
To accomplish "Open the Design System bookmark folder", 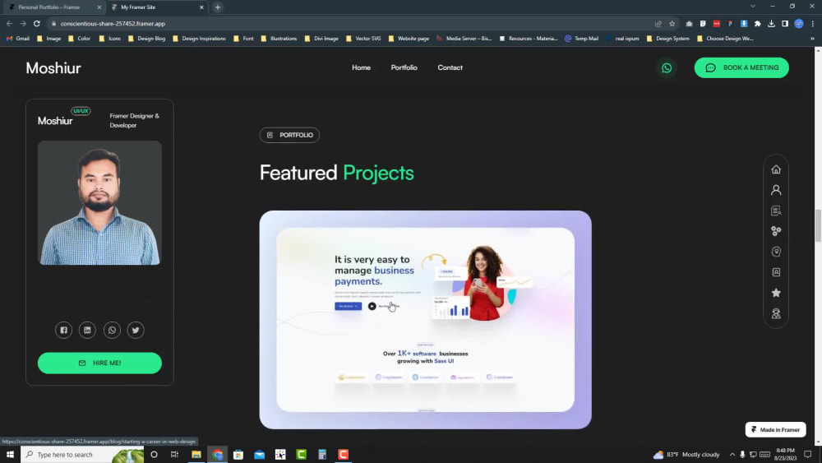I will [667, 39].
